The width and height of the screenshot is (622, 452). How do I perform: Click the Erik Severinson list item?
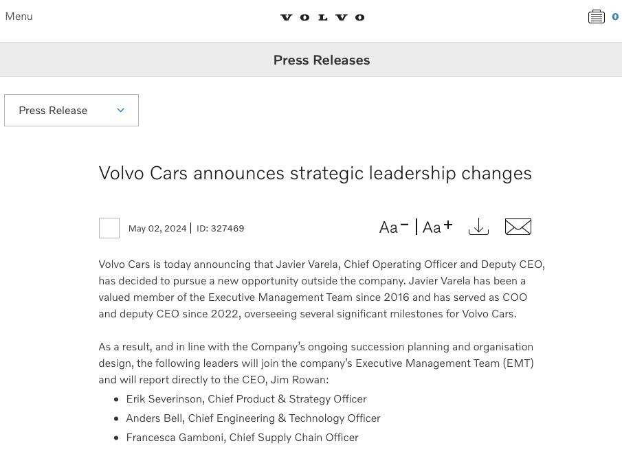pos(246,398)
